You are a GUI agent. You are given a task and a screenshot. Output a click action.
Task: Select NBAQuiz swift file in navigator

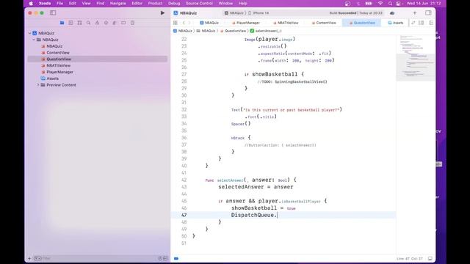(x=54, y=46)
